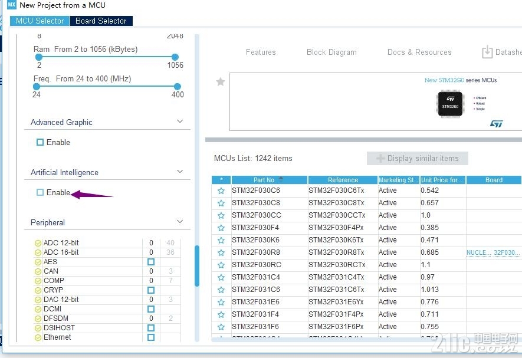The height and width of the screenshot is (358, 522).
Task: Enable Artificial Intelligence checkbox
Action: click(x=40, y=192)
